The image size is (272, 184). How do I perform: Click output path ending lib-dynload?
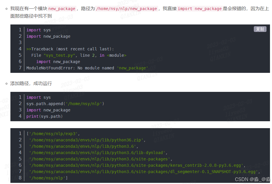click(98, 153)
